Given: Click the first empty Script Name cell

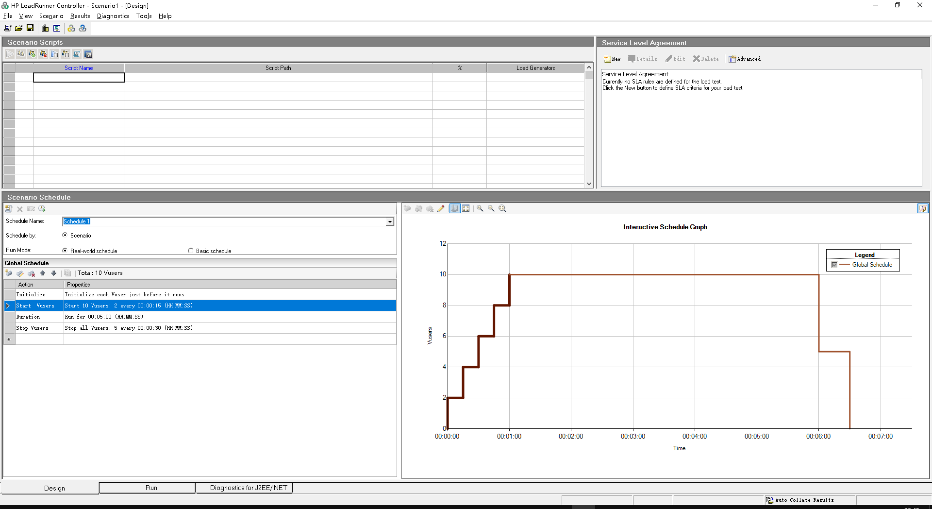Looking at the screenshot, I should 79,78.
